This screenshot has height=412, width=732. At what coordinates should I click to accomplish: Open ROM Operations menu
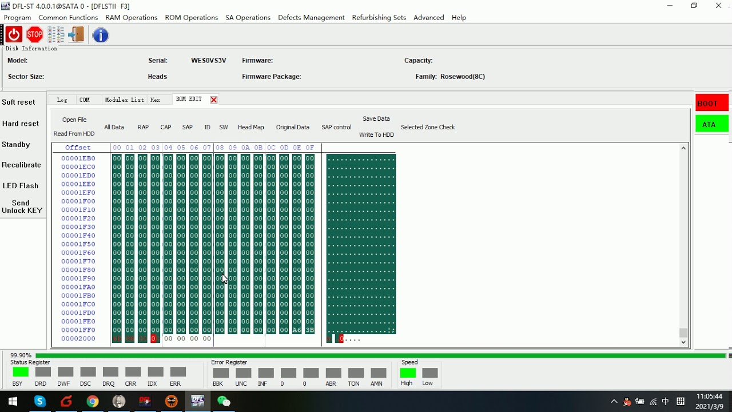pos(192,17)
